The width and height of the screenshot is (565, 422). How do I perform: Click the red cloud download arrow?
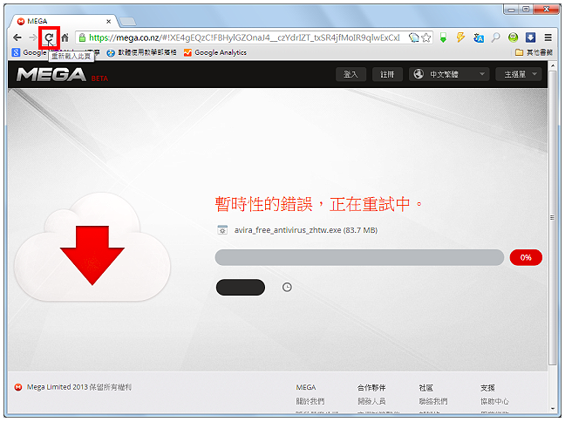point(92,255)
